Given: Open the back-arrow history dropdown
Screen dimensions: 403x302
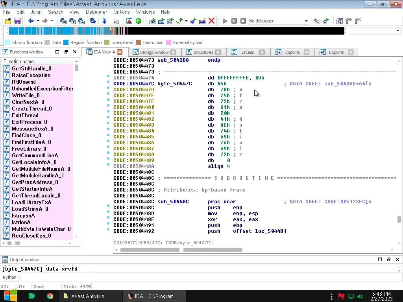Looking at the screenshot, I should [x=38, y=21].
